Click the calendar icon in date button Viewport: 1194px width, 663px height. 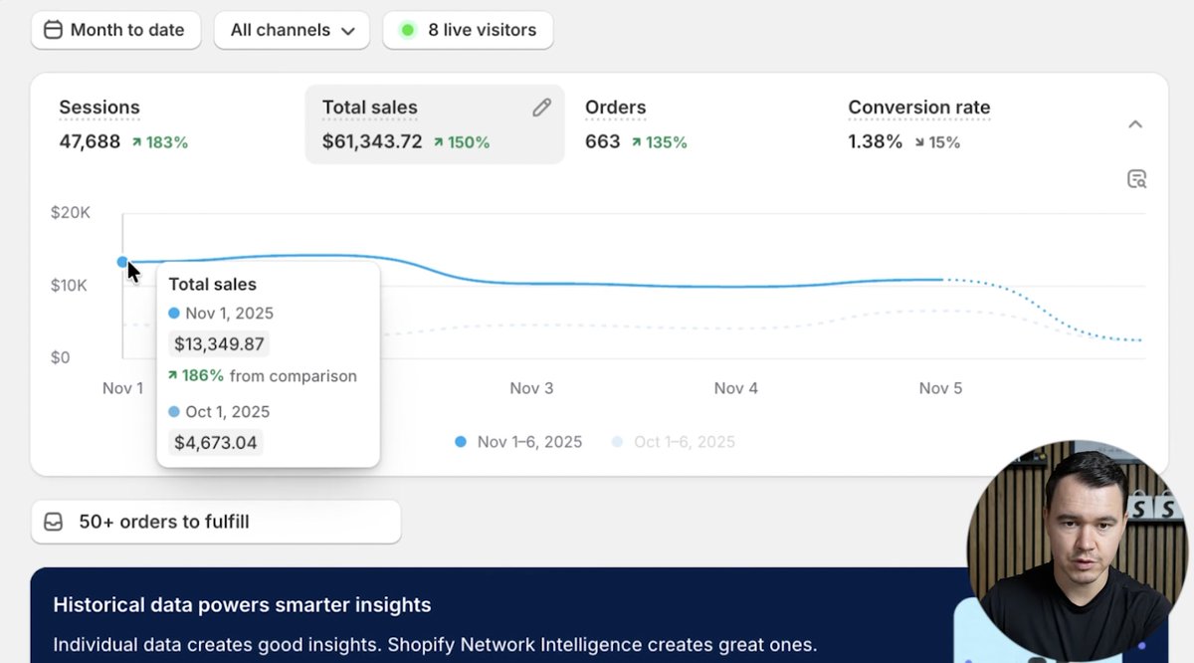(54, 30)
